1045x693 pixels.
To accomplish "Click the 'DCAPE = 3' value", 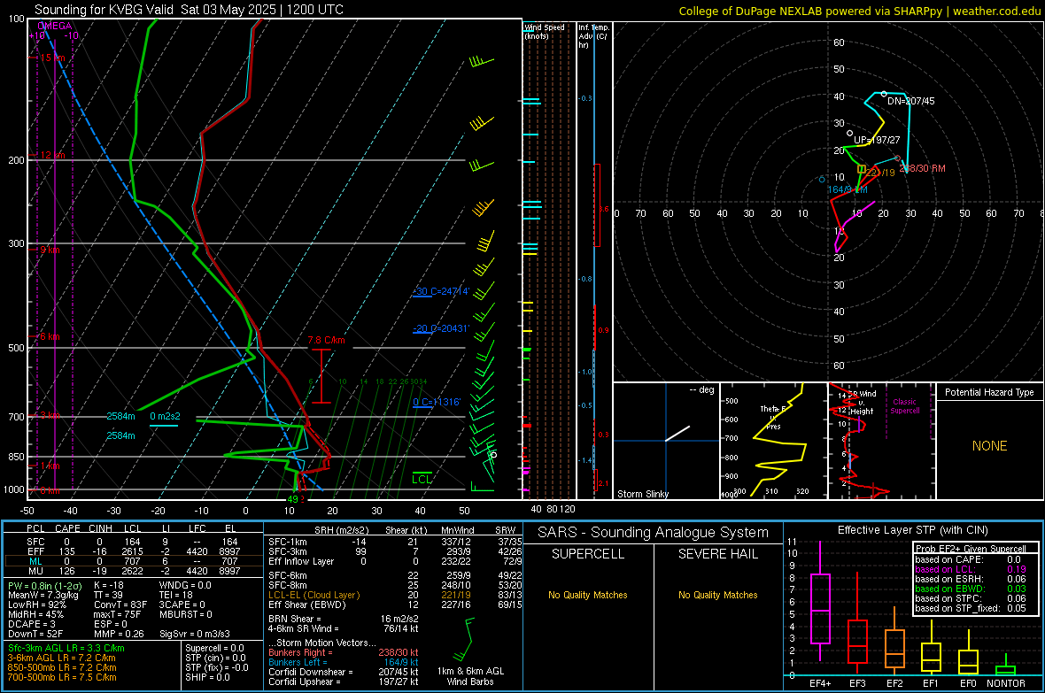I will (x=31, y=624).
